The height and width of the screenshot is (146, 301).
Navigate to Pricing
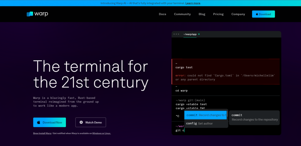(x=218, y=14)
